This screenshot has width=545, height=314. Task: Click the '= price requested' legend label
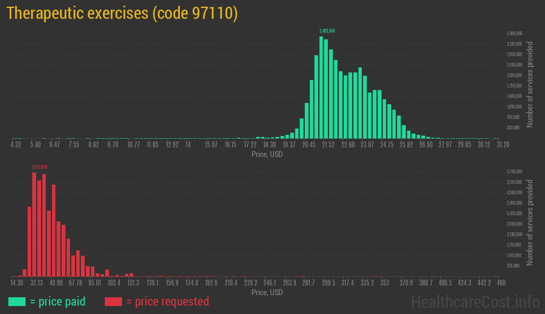(167, 301)
